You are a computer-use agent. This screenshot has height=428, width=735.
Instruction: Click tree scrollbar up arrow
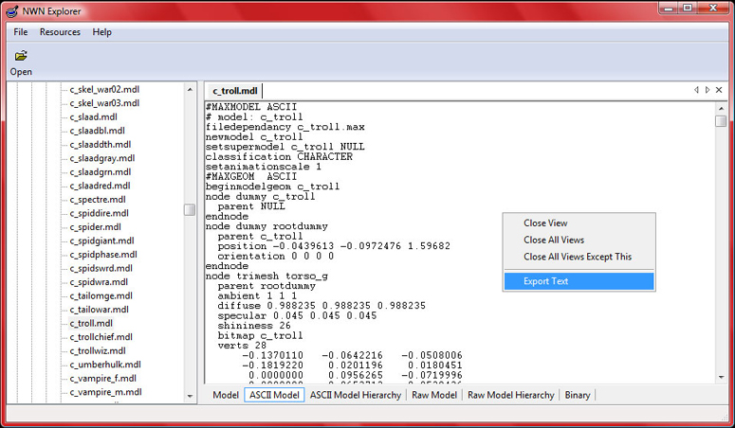190,89
